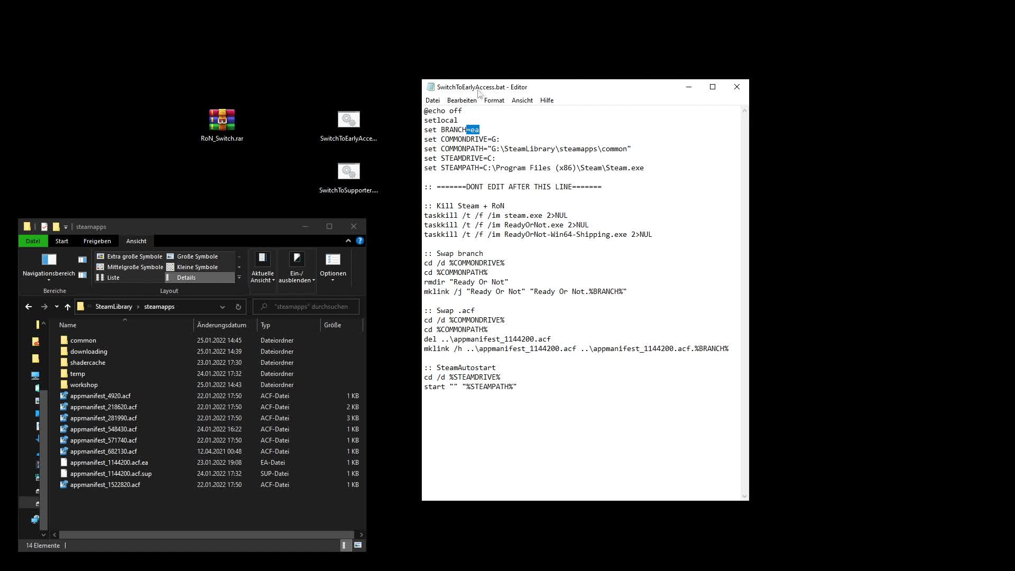Open the Freigeben ribbon tab
This screenshot has width=1015, height=571.
click(97, 241)
